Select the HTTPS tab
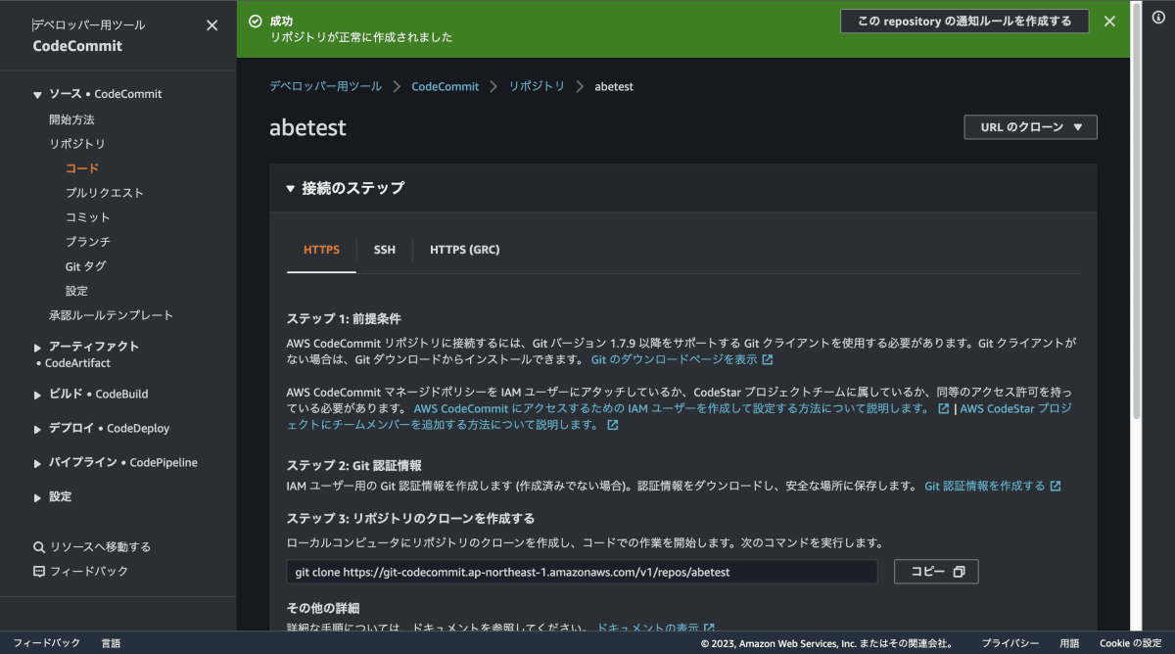 point(322,250)
